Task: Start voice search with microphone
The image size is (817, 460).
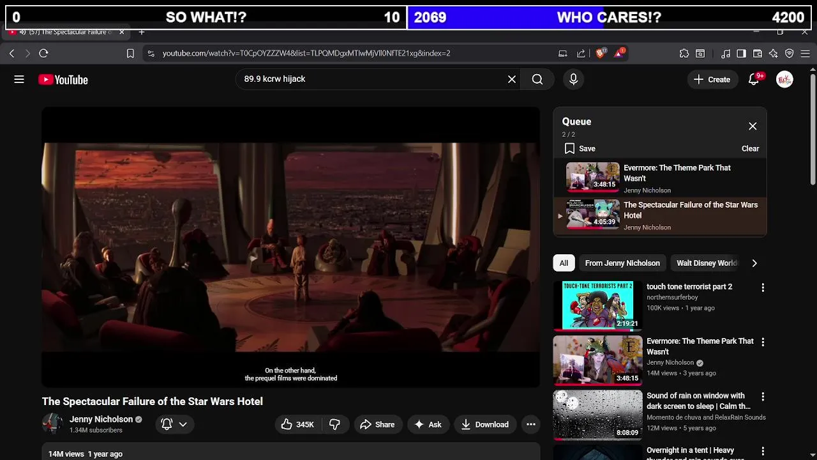Action: (573, 79)
